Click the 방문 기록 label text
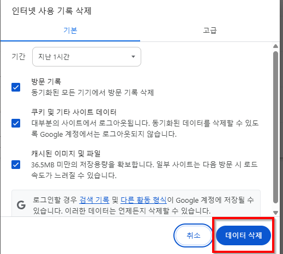Screen dimensions: 283x254 click(46, 82)
